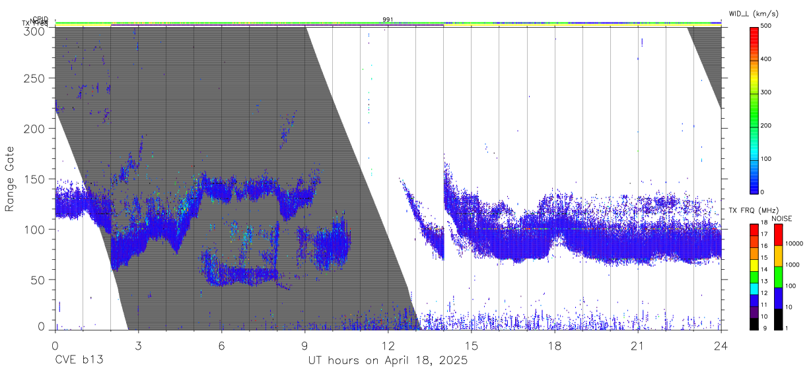The image size is (811, 374).
Task: Click the '400' tick on WID colorbar
Action: point(767,59)
